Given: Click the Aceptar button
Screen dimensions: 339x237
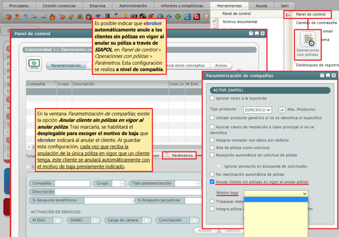Looking at the screenshot, I should [205, 230].
